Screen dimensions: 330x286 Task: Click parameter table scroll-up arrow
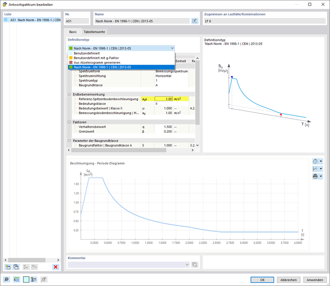198,58
